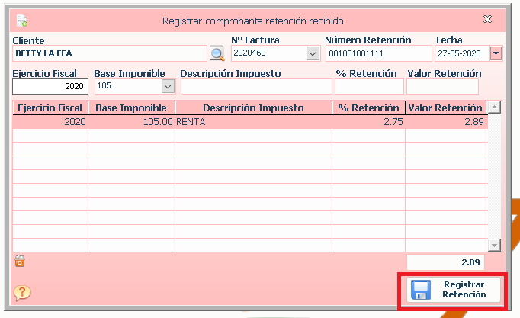520x318 pixels.
Task: Open the Fecha date picker arrow
Action: tap(496, 53)
